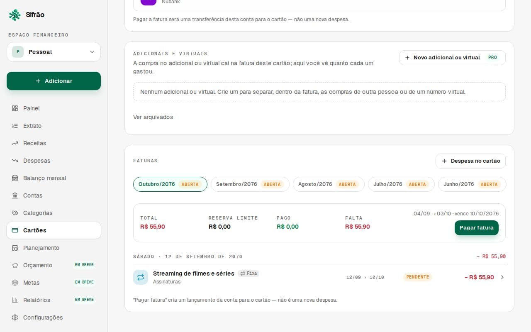The height and width of the screenshot is (332, 531).
Task: Open Categorias page
Action: 54,213
